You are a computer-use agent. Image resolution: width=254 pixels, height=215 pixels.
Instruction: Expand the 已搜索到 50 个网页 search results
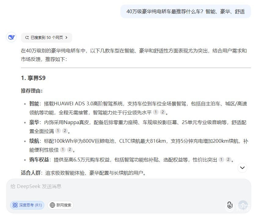pyautogui.click(x=46, y=38)
